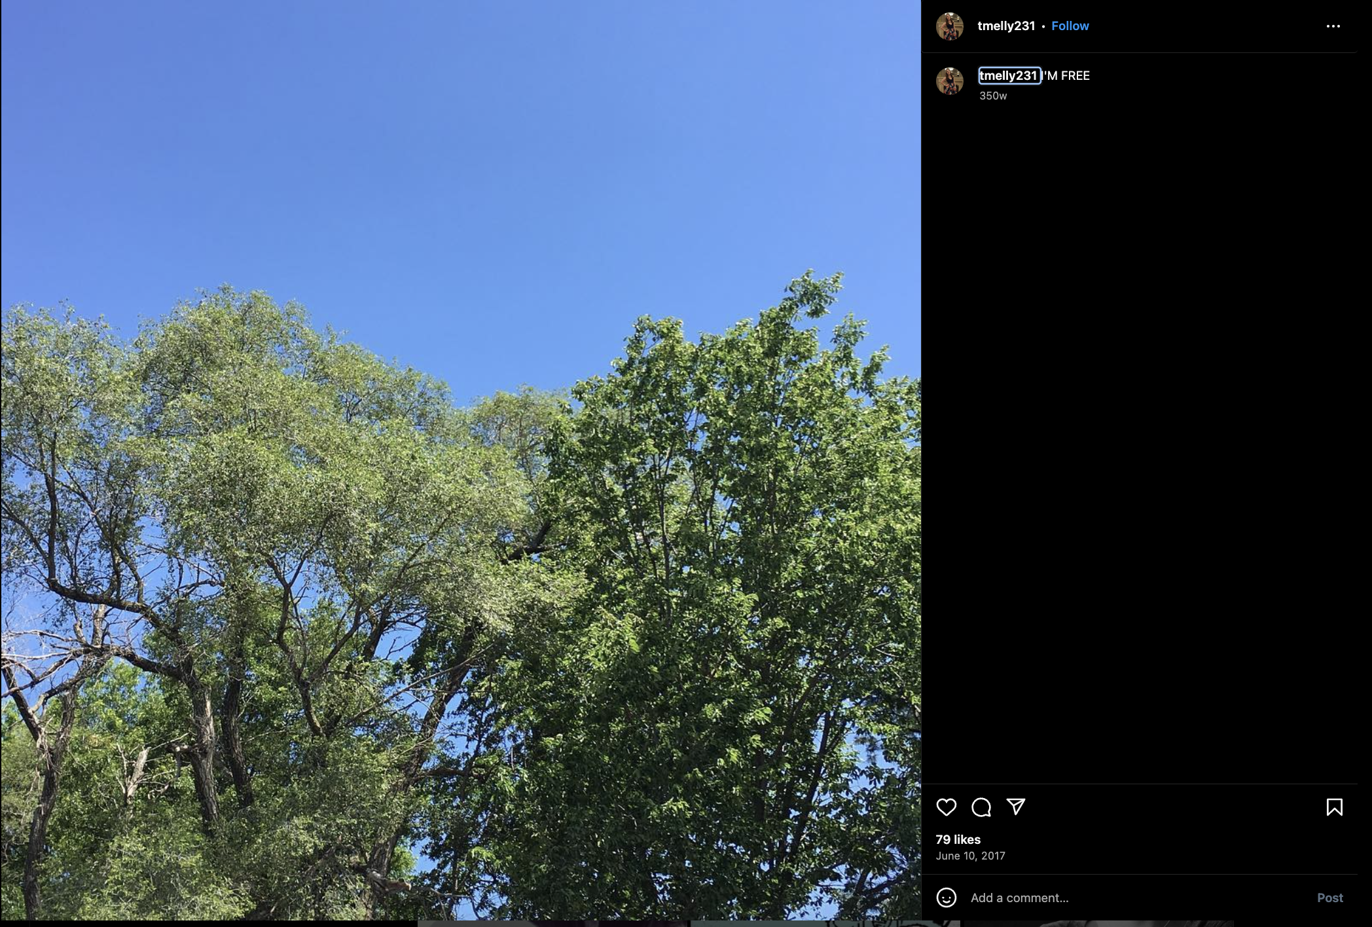Follow tmelly231

[1070, 26]
